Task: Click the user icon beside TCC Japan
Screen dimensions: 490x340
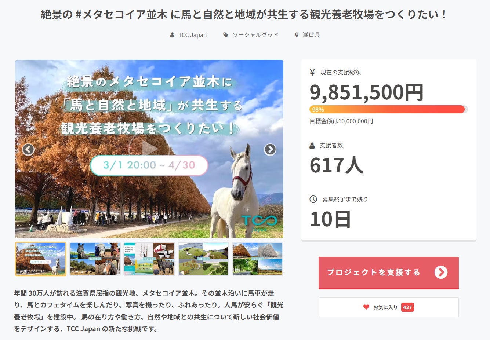Action: point(172,35)
